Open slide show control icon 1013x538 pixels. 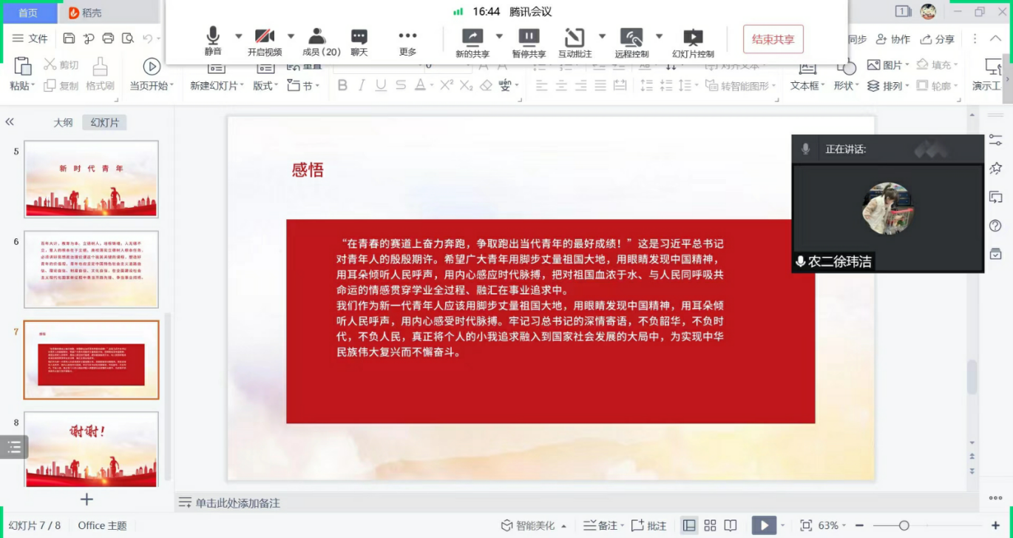point(693,41)
